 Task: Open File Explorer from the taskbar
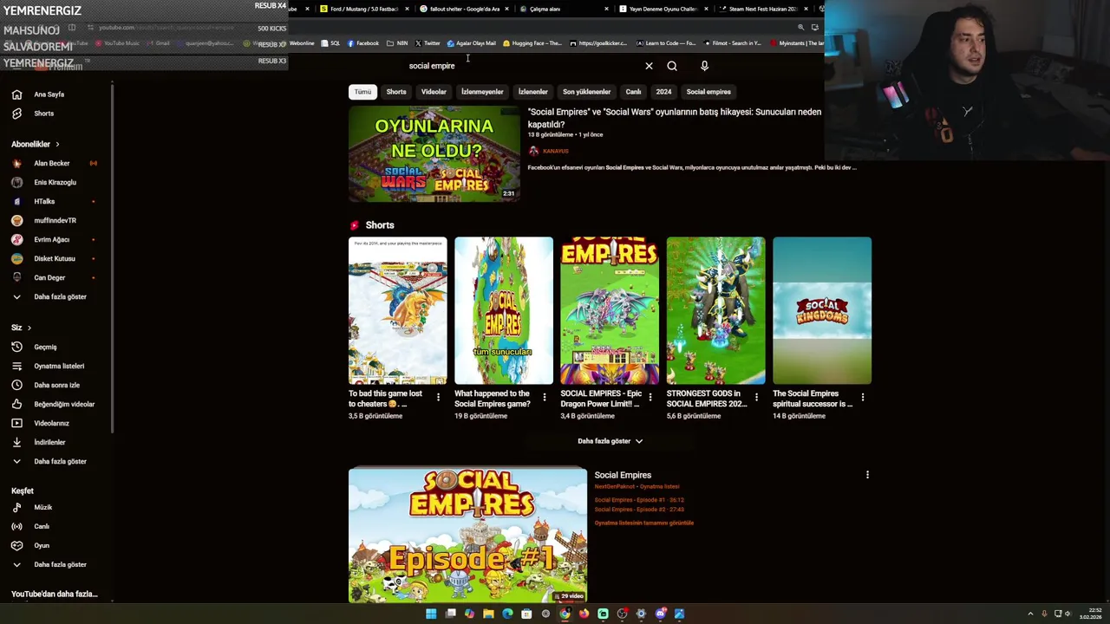click(x=488, y=614)
